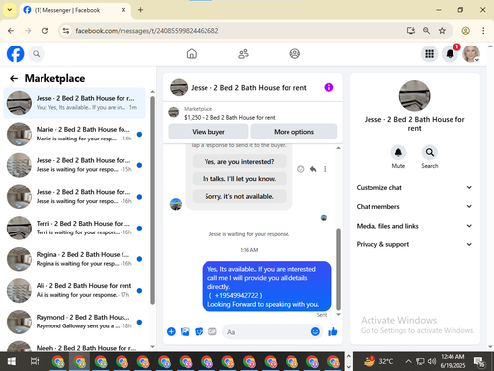Expand Customize chat section
This screenshot has height=371, width=494.
tap(414, 187)
